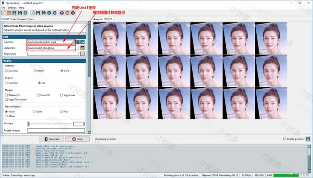The image size is (313, 178).
Task: Click the options panel scrollbar down arrow
Action: pos(89,132)
